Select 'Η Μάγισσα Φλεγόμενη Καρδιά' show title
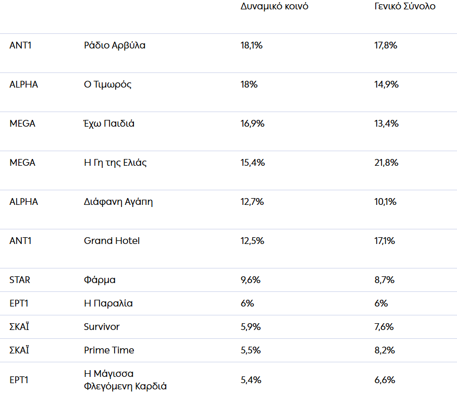The image size is (457, 404). (125, 380)
